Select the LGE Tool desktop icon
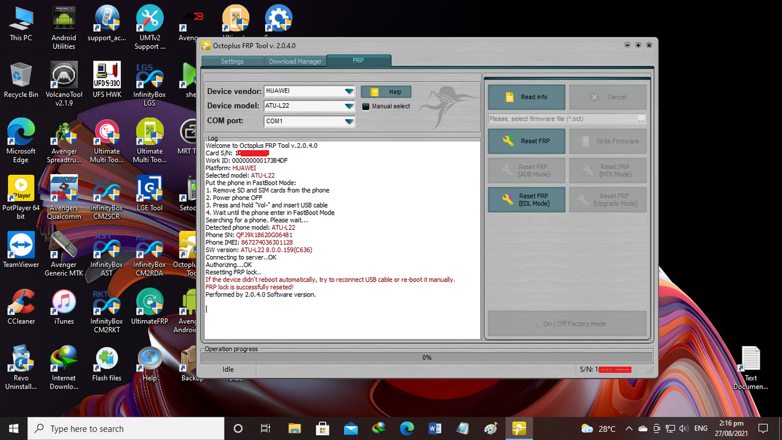 point(150,194)
